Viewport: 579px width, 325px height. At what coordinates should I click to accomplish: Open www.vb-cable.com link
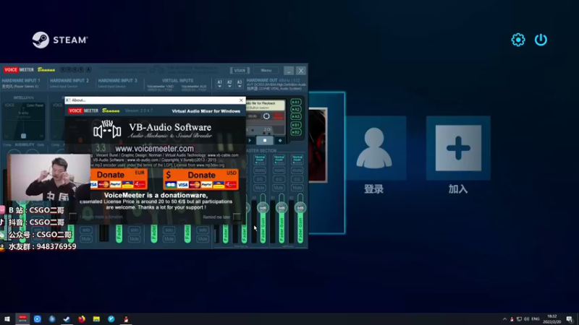223,155
